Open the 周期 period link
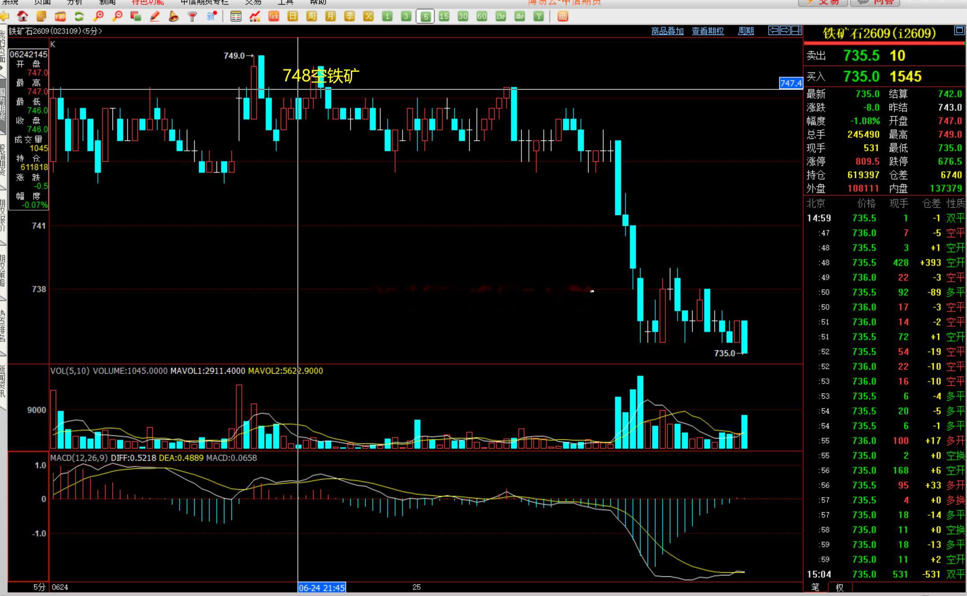 click(746, 31)
